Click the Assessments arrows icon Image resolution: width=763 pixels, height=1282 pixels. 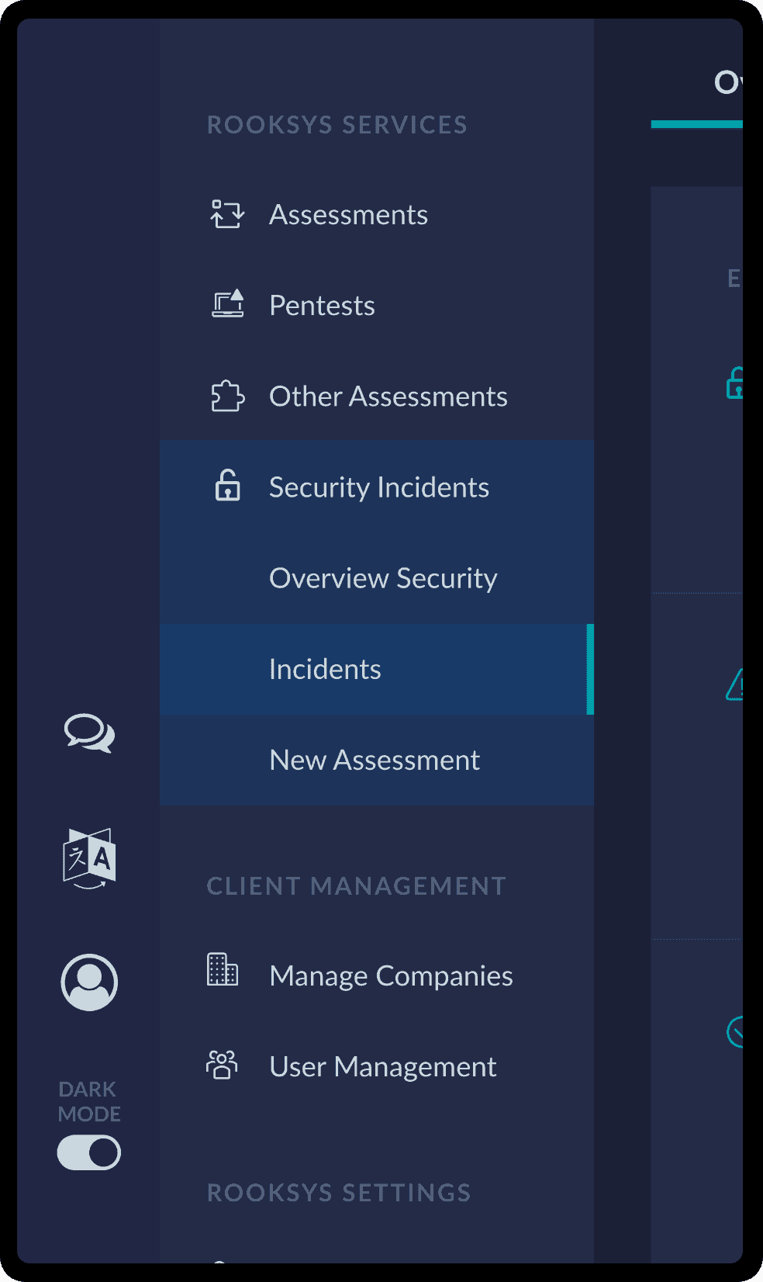pyautogui.click(x=227, y=214)
